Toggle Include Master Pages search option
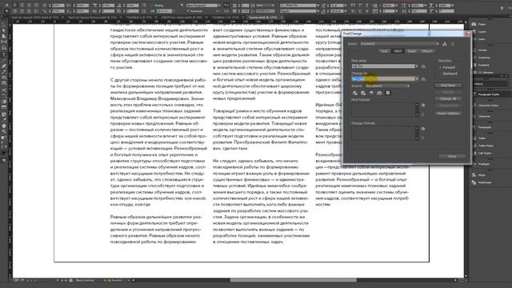 pos(379,93)
